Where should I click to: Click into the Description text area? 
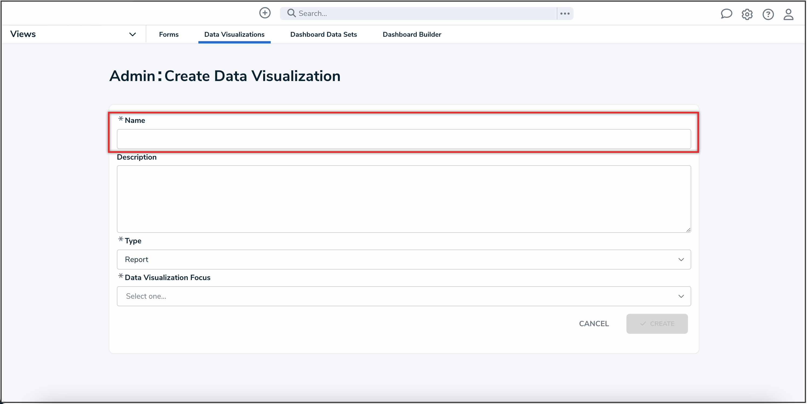[x=403, y=199]
